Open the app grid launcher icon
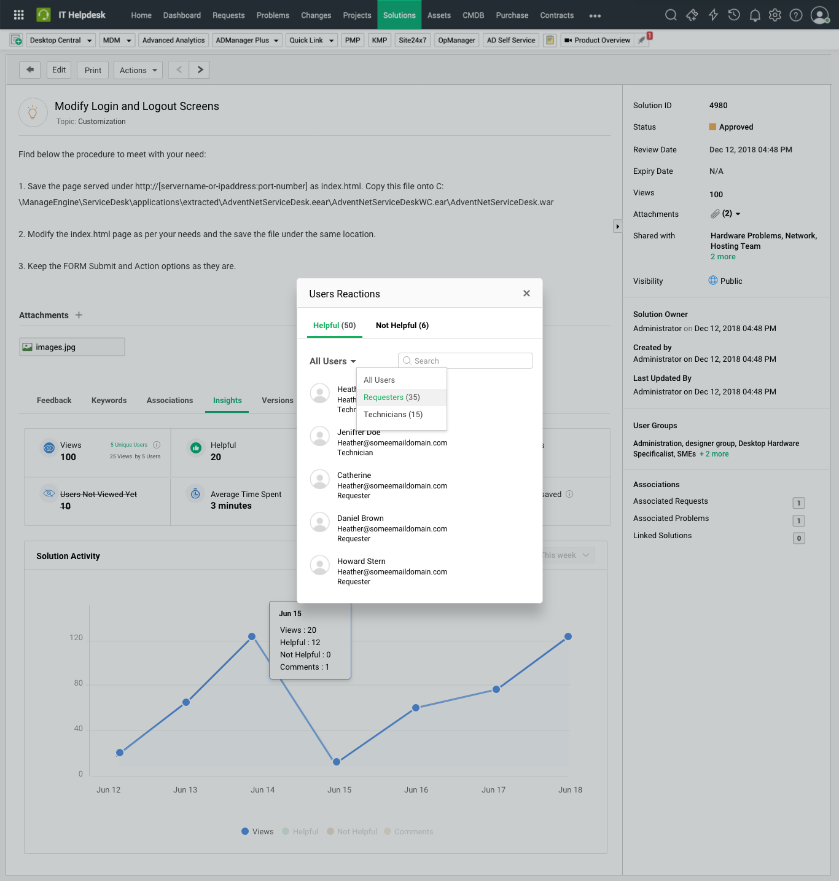Viewport: 839px width, 881px height. (x=18, y=15)
